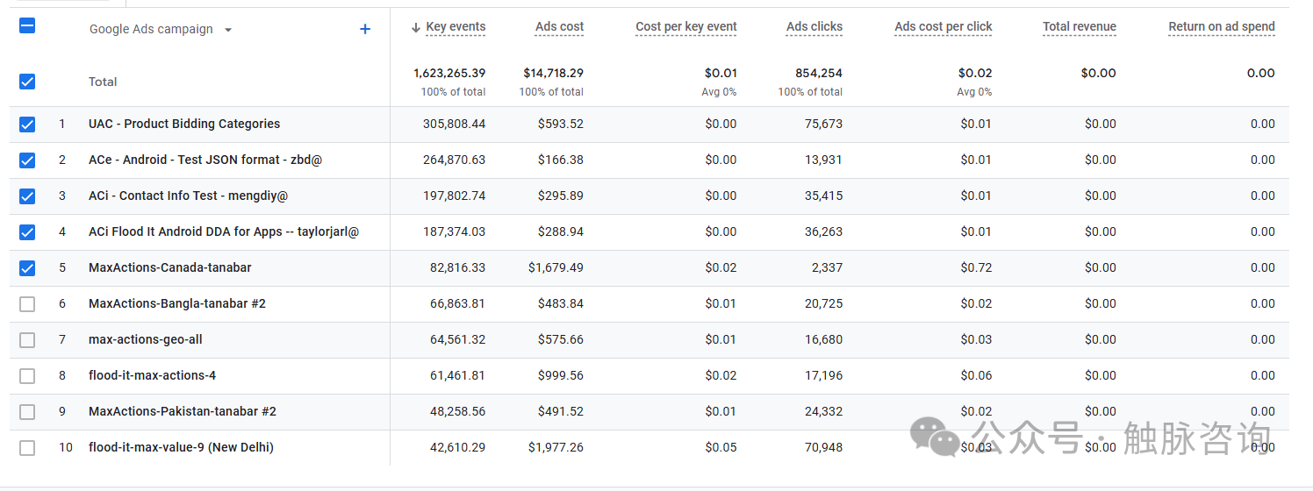
Task: Uncheck ACe - Android - Test JSON format row
Action: (27, 160)
